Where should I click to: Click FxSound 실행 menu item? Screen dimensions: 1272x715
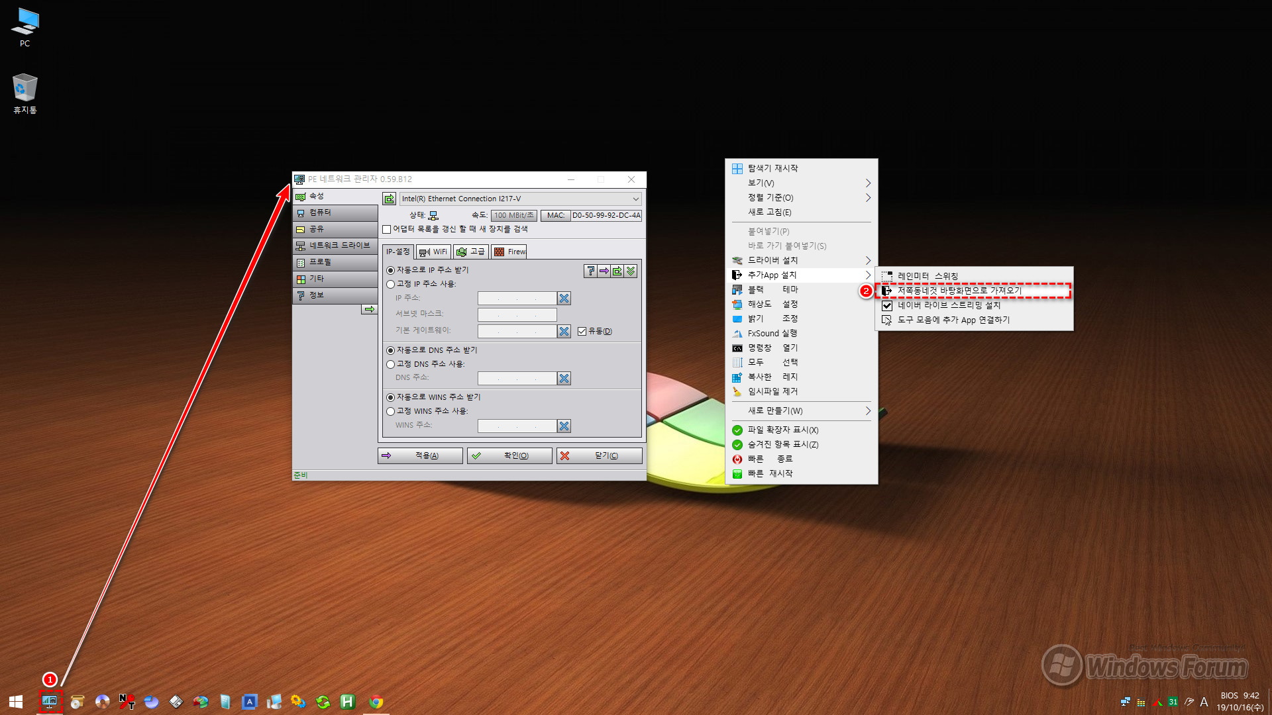(x=802, y=334)
